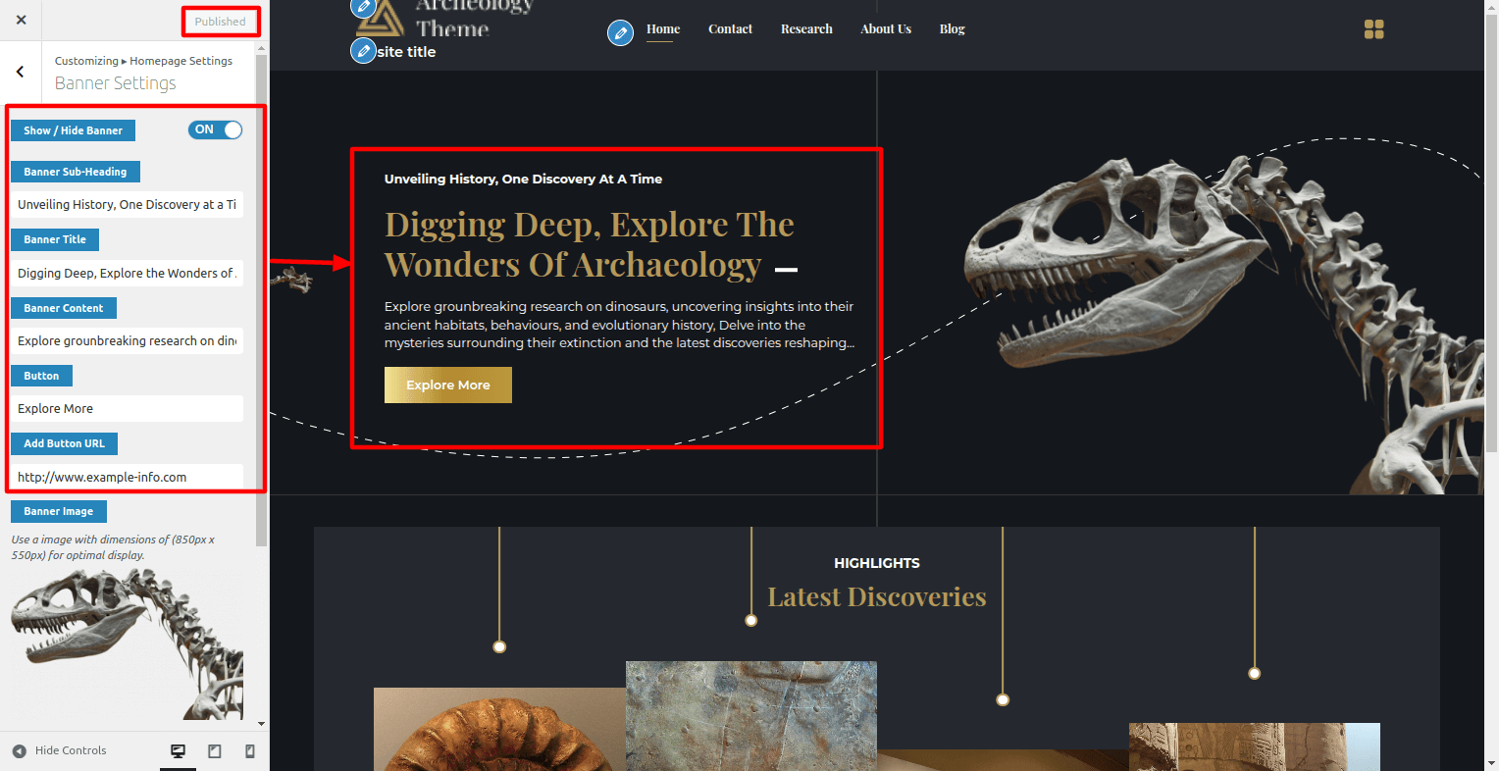Viewport: 1499px width, 771px height.
Task: Toggle the Show / Hide Banner switch
Action: tap(215, 129)
